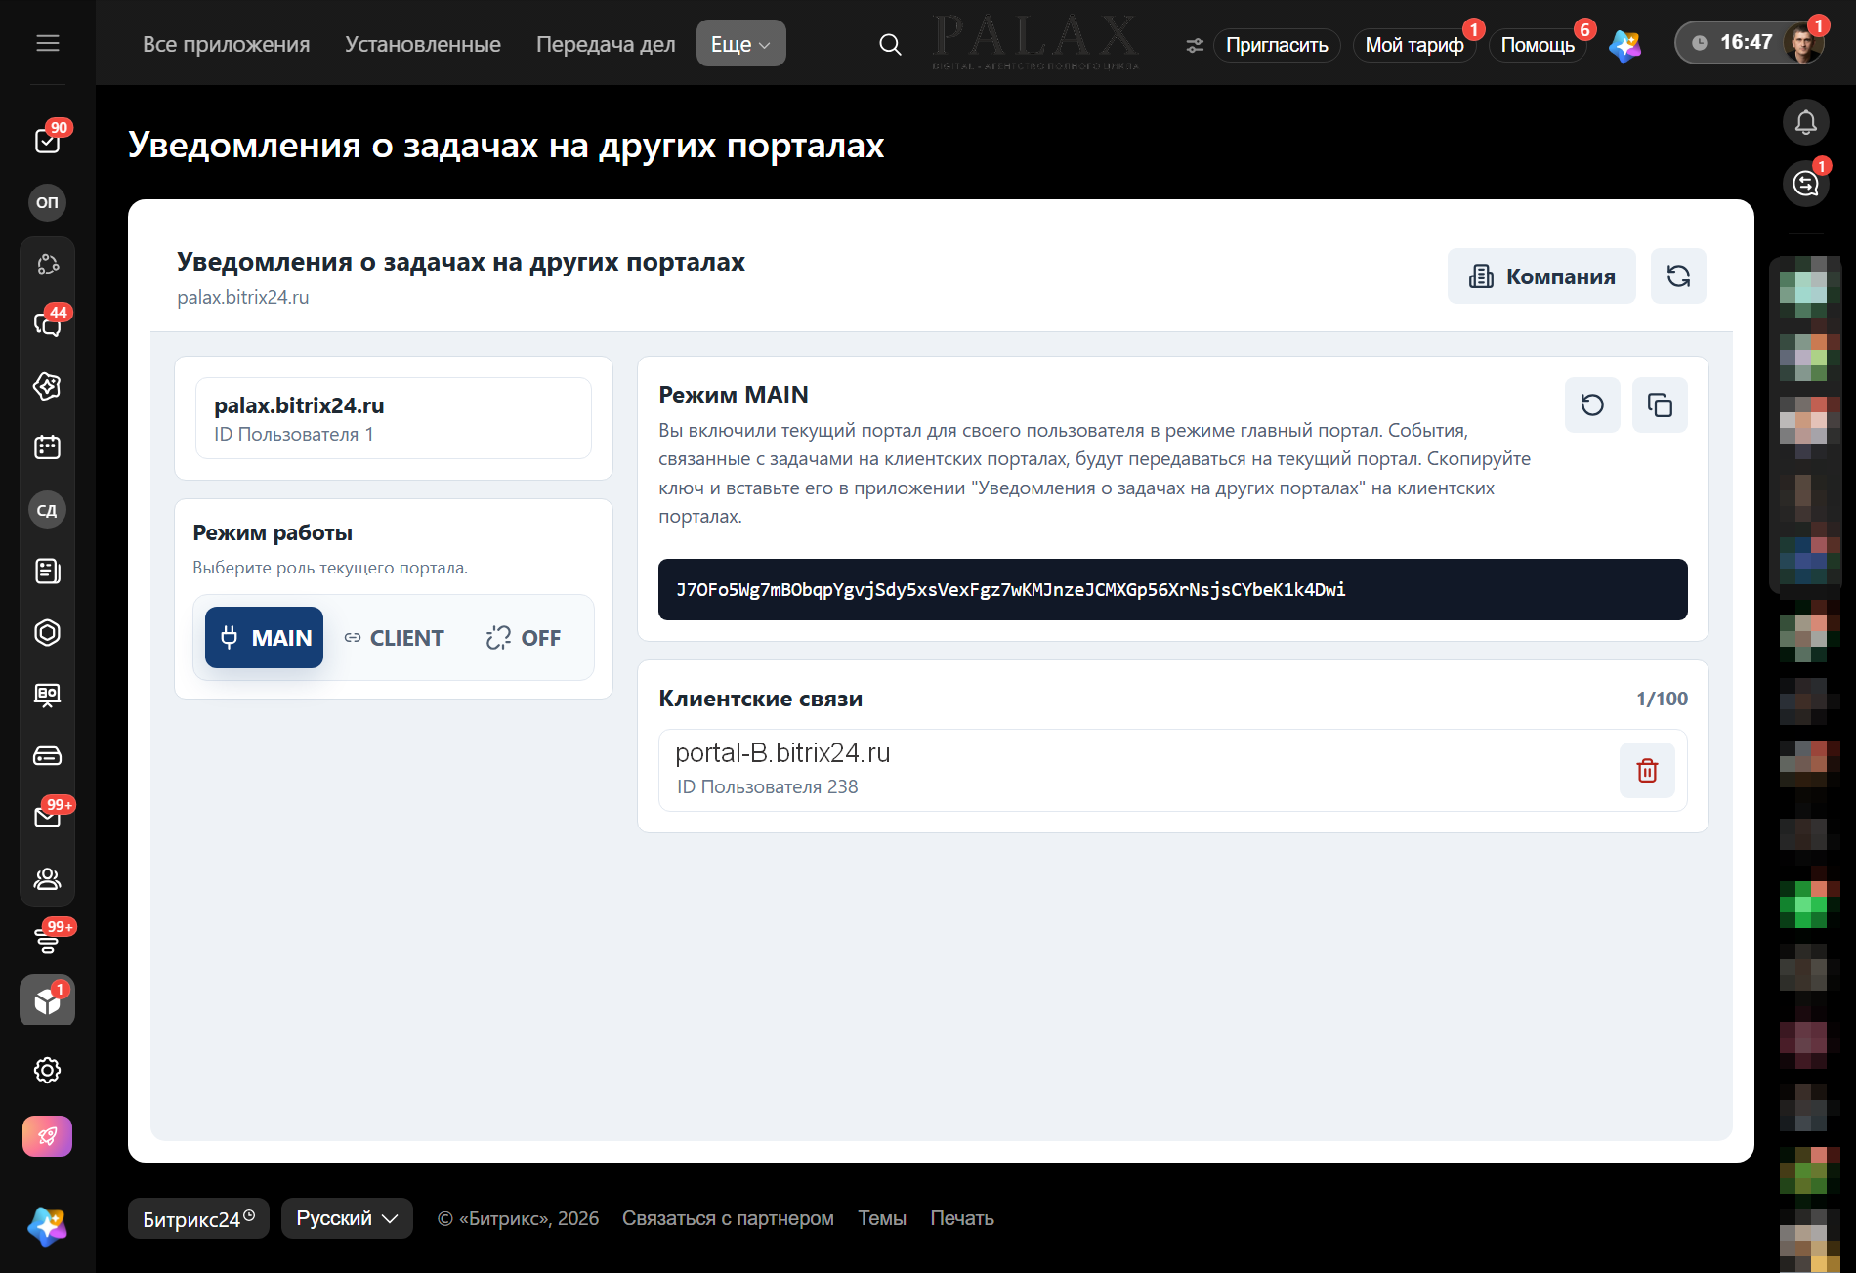The height and width of the screenshot is (1273, 1856).
Task: Switch to the Установленные tab
Action: (423, 44)
